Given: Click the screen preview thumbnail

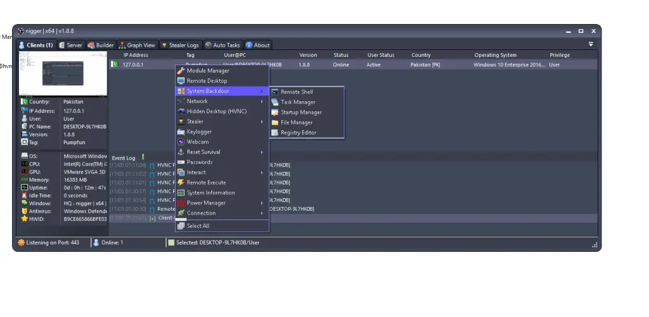Looking at the screenshot, I should tap(63, 73).
